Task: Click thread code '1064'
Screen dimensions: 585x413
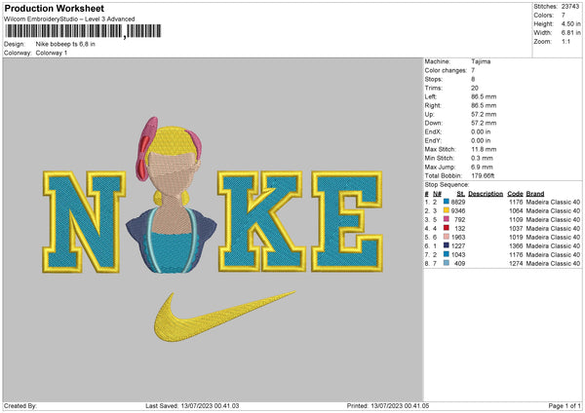Action: pyautogui.click(x=516, y=211)
